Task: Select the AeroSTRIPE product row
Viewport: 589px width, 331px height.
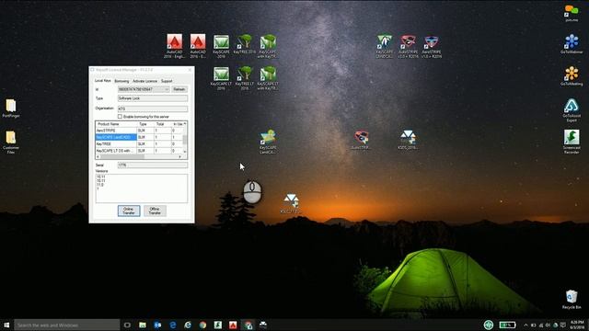Action: 140,131
